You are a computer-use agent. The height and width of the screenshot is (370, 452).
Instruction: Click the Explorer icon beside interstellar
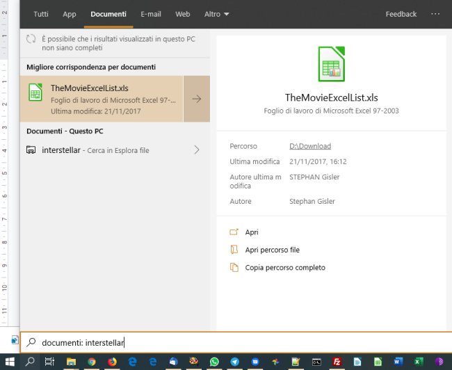pyautogui.click(x=31, y=150)
